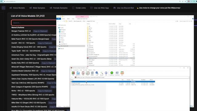
Task: Open Explorer recent locations dropdown arrow
Action: [62, 21]
